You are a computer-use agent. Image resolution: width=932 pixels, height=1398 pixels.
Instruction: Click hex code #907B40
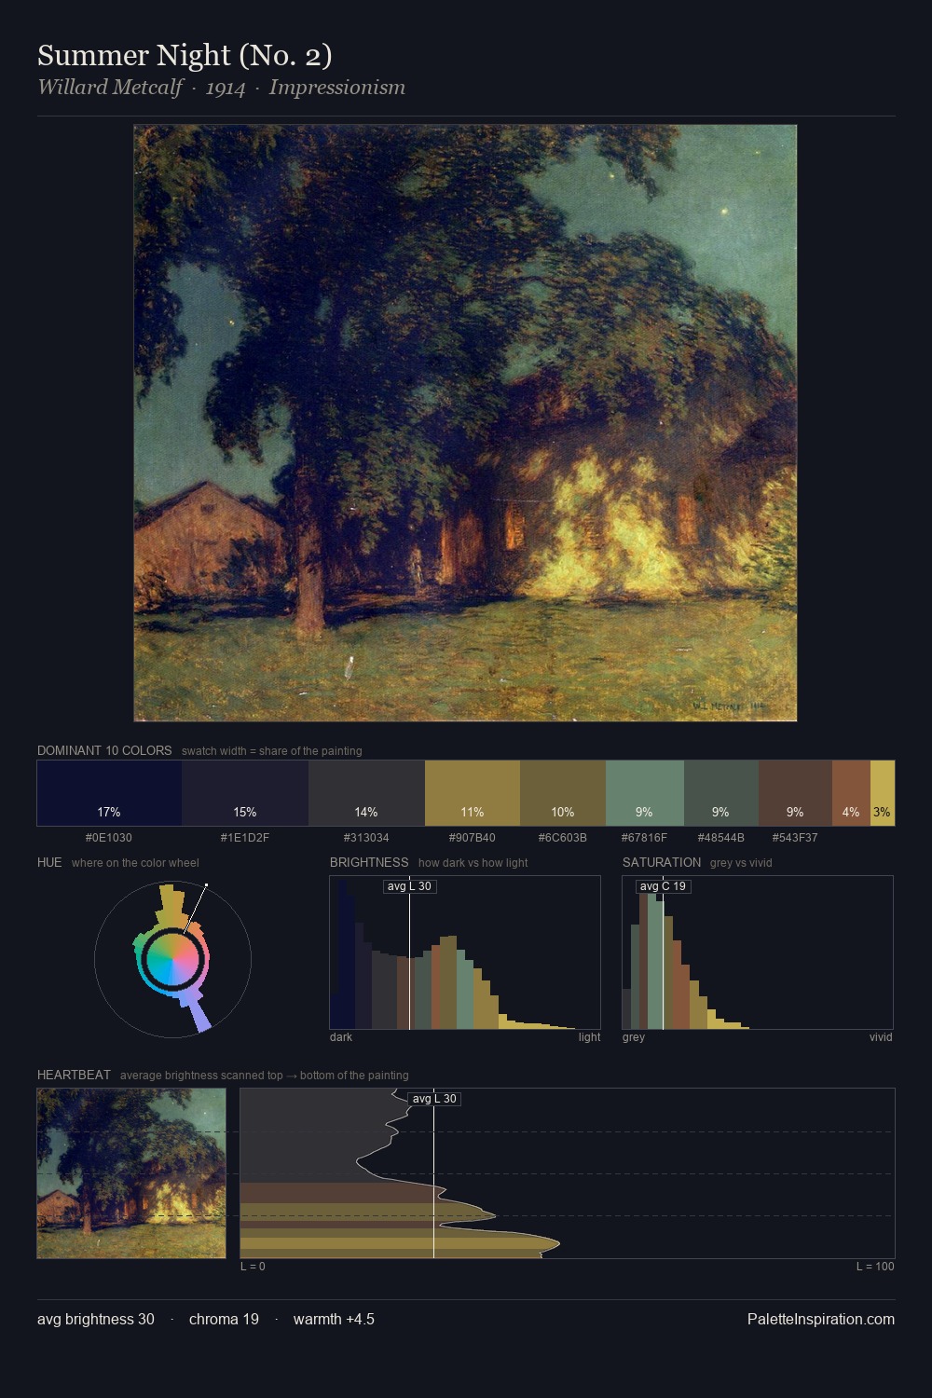point(473,838)
